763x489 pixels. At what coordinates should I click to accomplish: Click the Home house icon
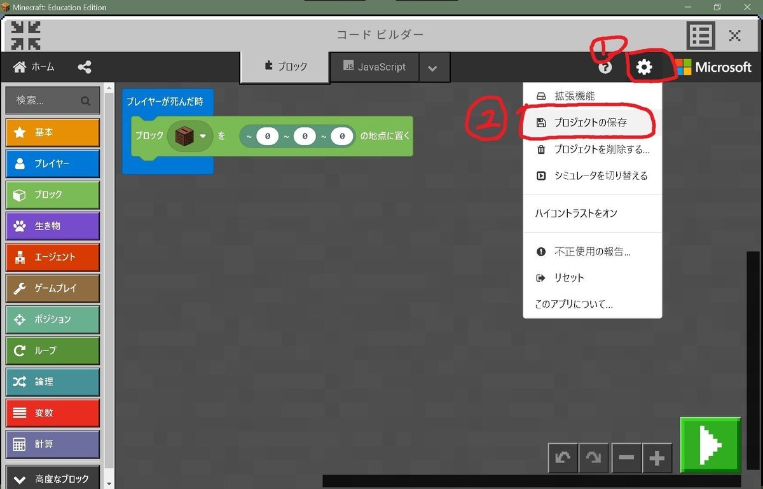coord(20,67)
